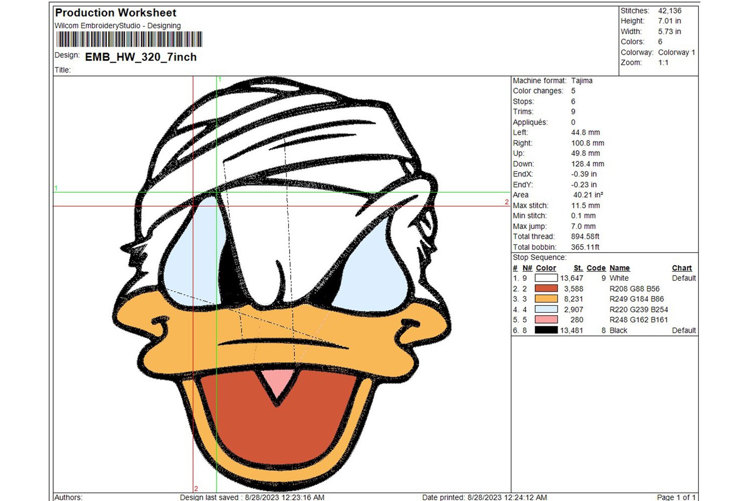This screenshot has height=501, width=753.
Task: Select the Stitches value "42,136"
Action: tap(670, 11)
